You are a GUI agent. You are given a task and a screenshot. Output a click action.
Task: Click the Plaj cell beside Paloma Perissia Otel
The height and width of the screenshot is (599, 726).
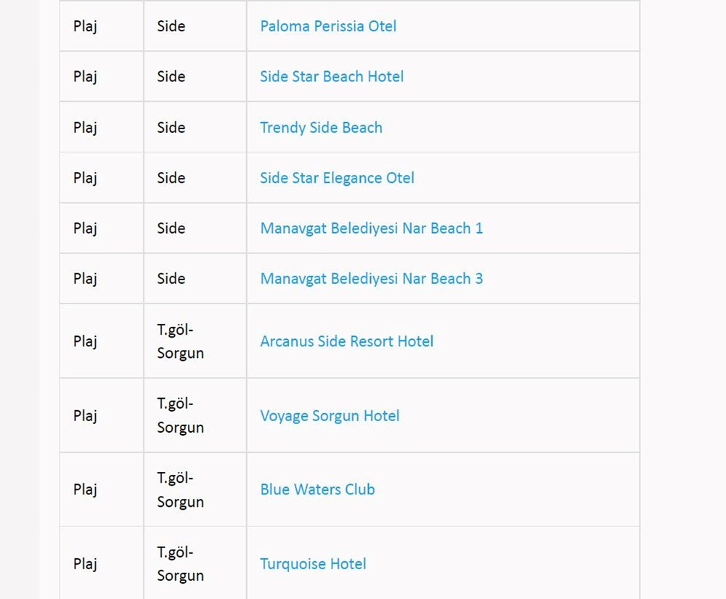pos(85,26)
